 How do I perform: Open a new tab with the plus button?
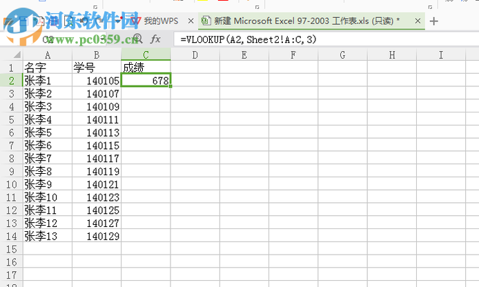pyautogui.click(x=433, y=21)
